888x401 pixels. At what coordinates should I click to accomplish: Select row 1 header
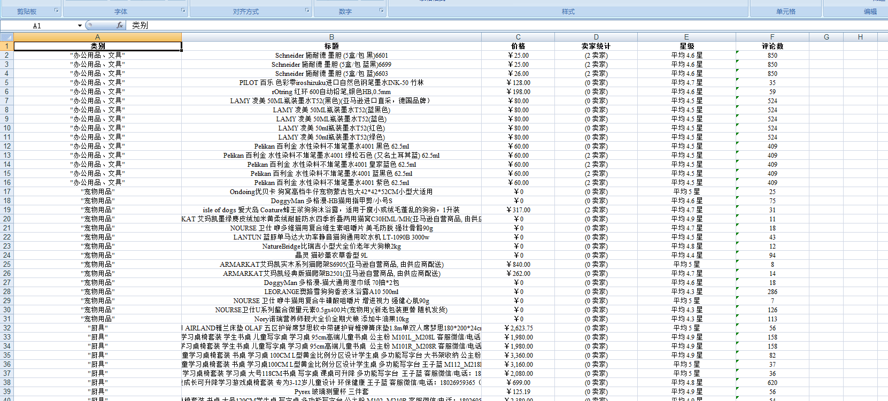pyautogui.click(x=7, y=46)
